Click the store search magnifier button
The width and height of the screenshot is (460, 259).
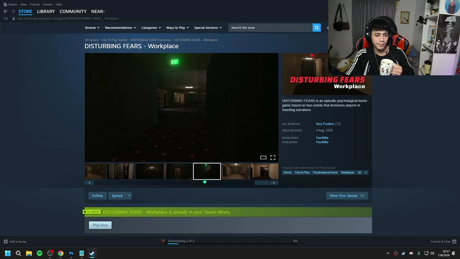[x=317, y=28]
